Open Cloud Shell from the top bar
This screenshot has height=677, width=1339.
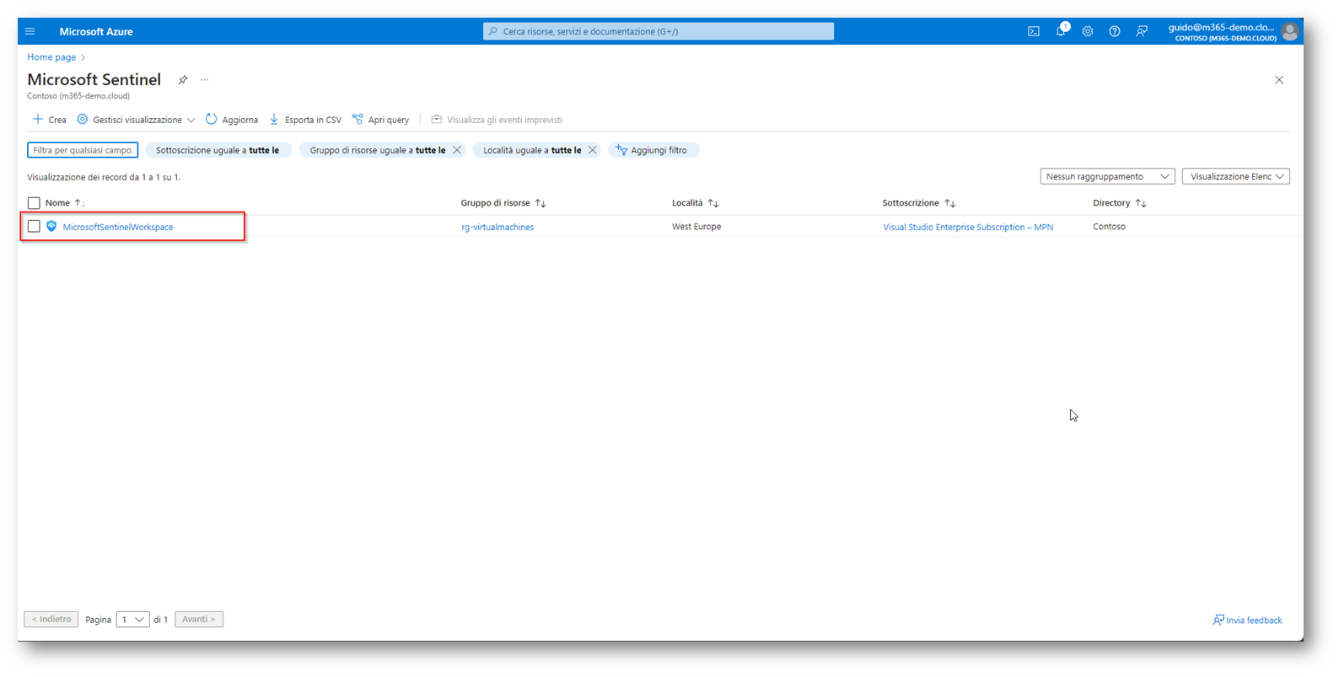[1034, 31]
